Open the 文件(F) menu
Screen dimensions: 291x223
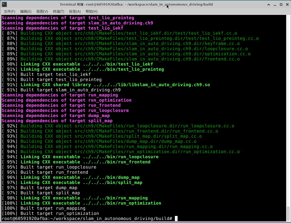(x=9, y=11)
